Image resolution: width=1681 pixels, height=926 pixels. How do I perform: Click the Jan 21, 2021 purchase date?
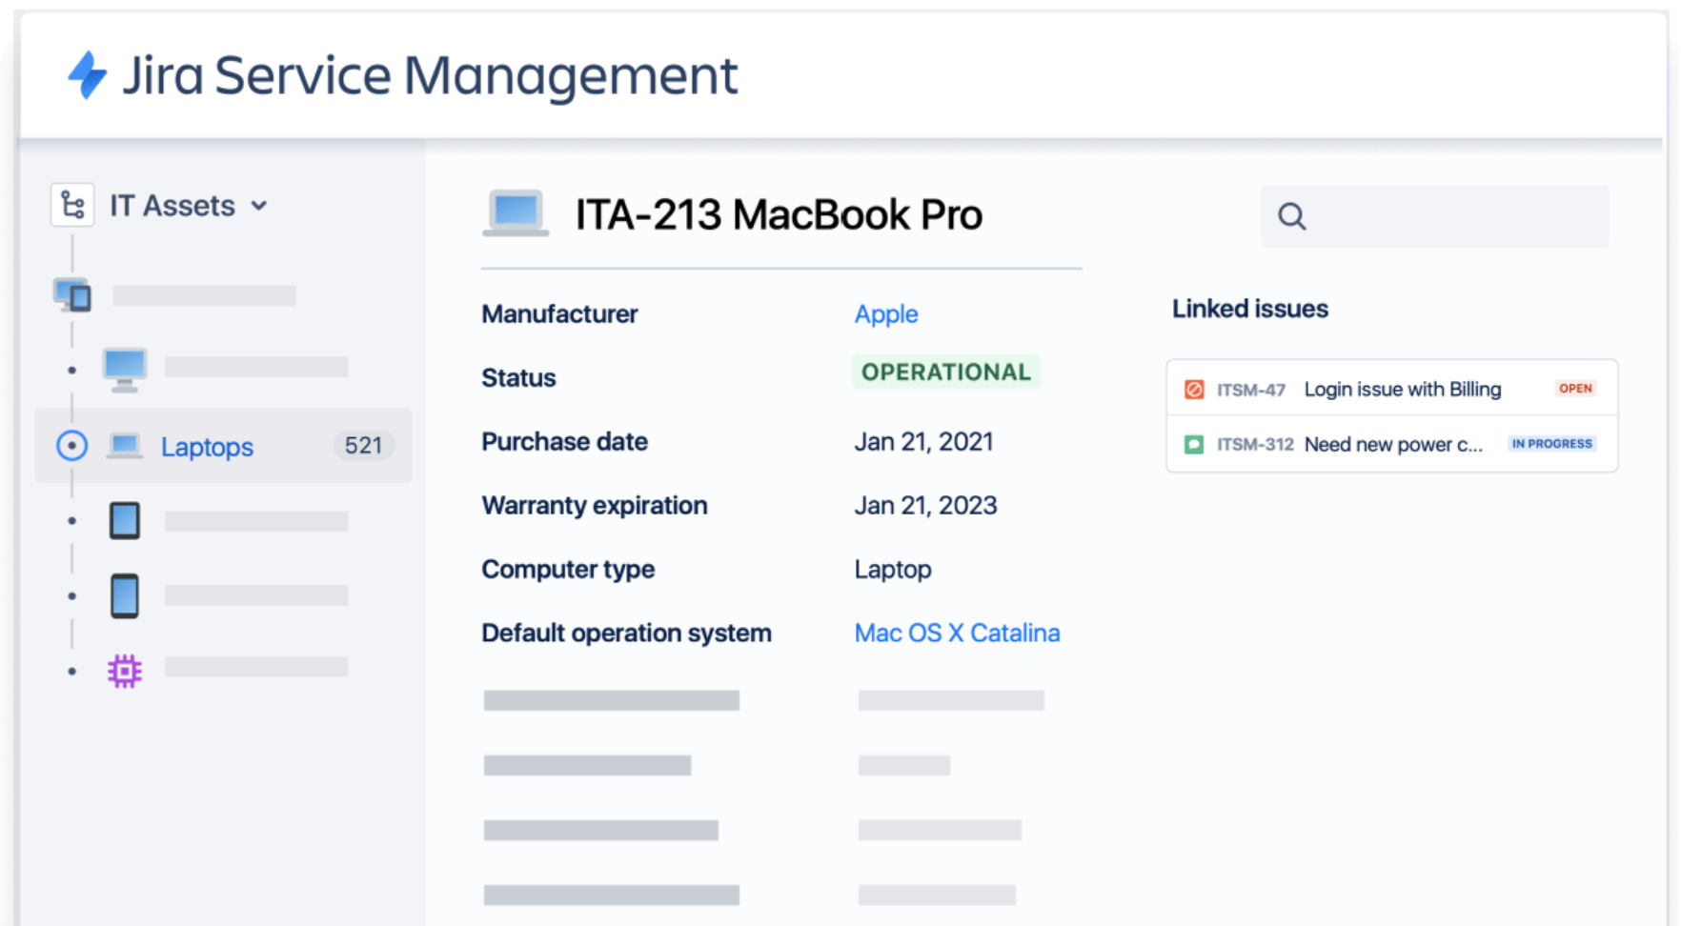[x=924, y=442]
